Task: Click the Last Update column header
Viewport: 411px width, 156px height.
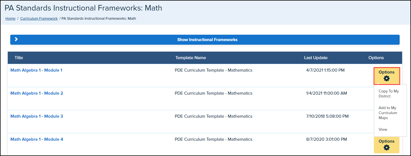Action: coord(316,58)
